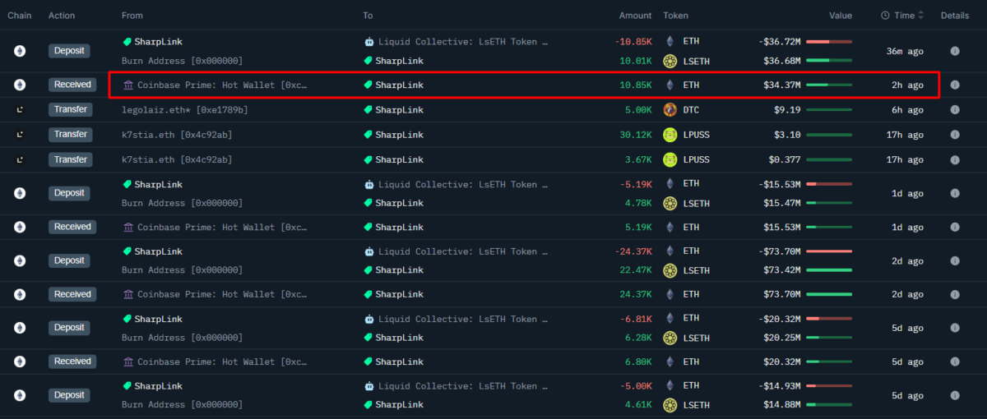
Task: Open details icon for the -24.37K ETH deposit
Action: tap(955, 260)
